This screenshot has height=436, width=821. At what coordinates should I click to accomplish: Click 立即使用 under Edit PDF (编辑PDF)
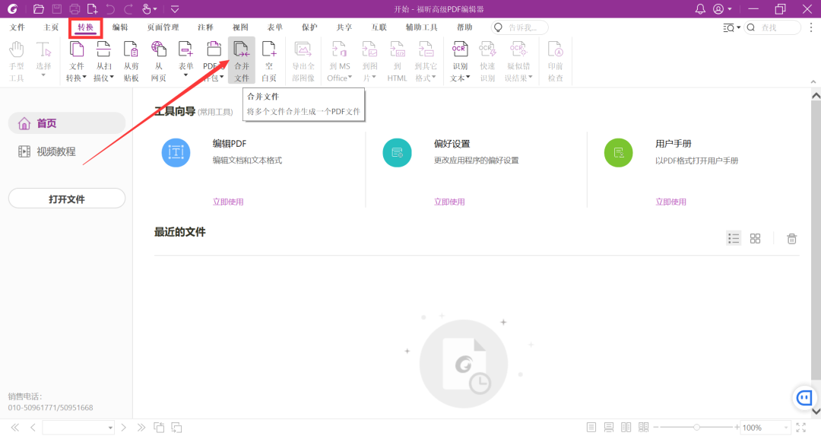(228, 202)
